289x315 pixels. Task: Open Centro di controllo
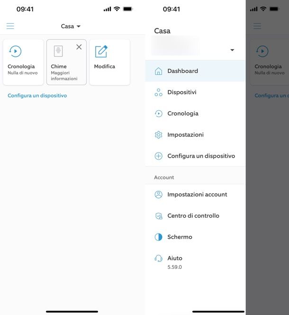point(195,216)
